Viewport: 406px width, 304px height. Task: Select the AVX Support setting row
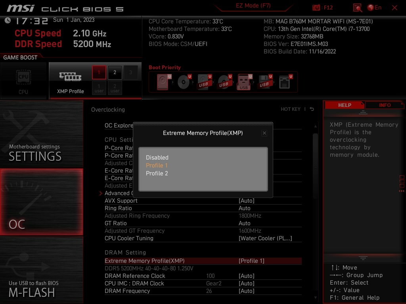tap(203, 201)
